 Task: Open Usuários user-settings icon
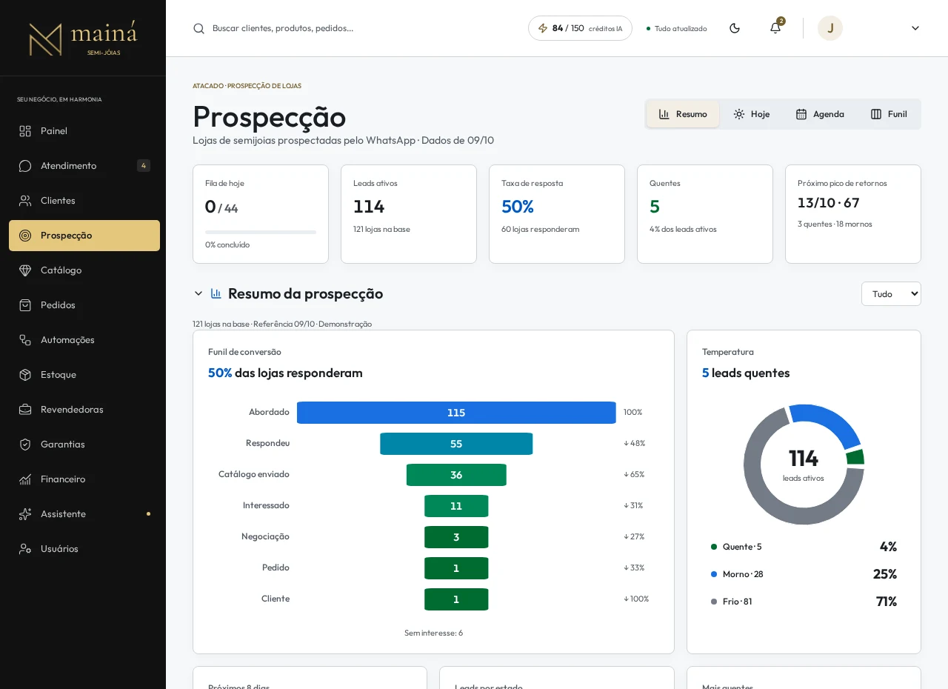point(25,549)
